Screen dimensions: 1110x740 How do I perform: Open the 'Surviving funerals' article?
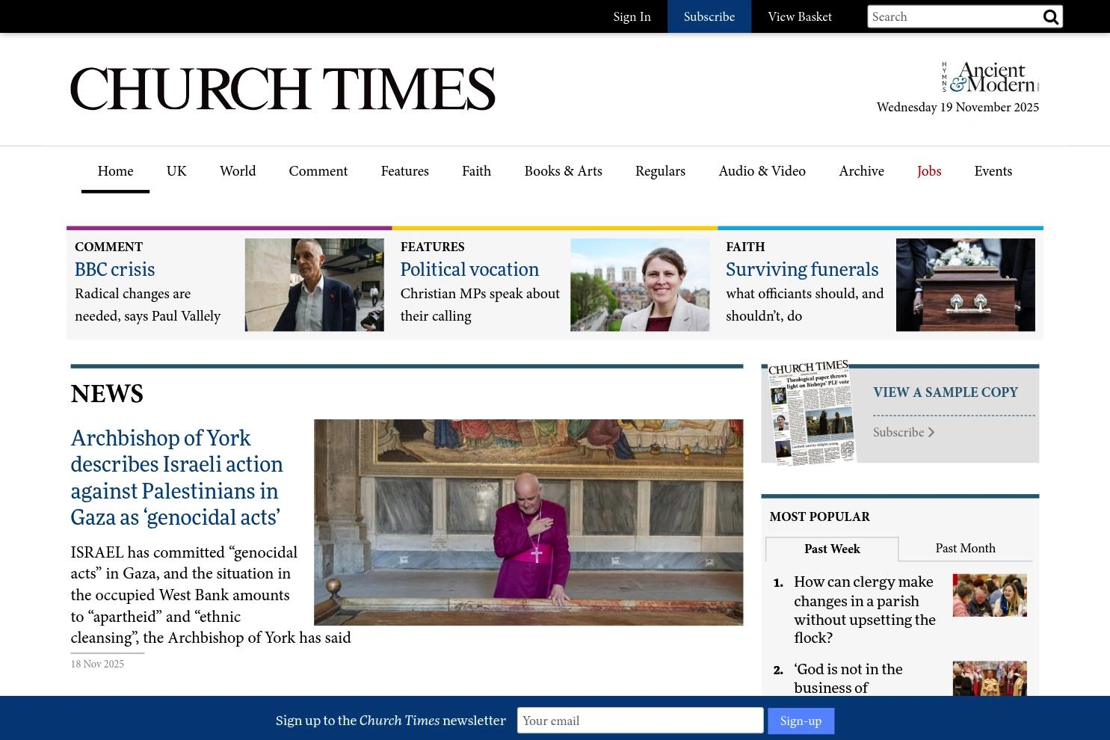coord(802,269)
